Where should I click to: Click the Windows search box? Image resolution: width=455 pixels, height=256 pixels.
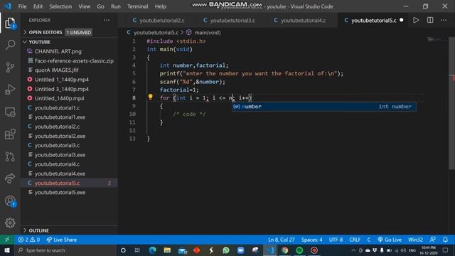[x=65, y=250]
